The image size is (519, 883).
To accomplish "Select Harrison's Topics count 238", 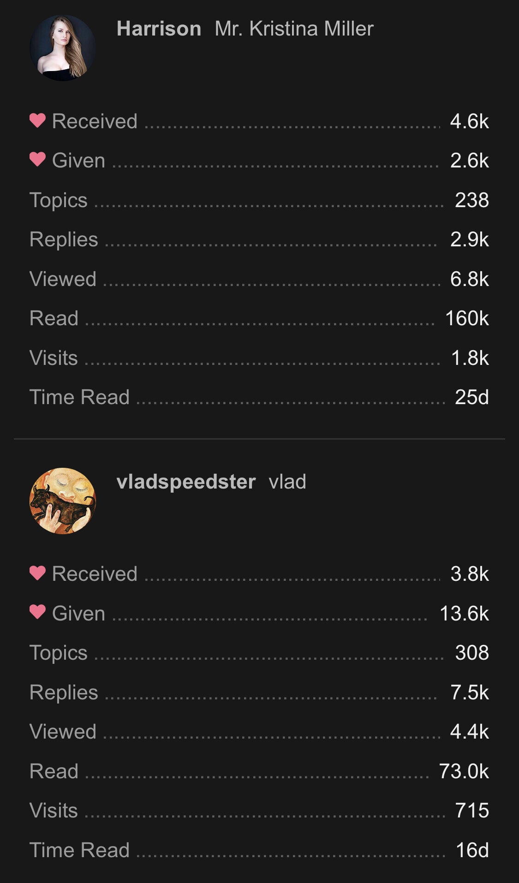I will point(471,200).
